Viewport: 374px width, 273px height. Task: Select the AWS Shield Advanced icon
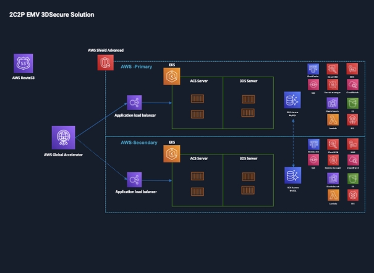[x=106, y=63]
